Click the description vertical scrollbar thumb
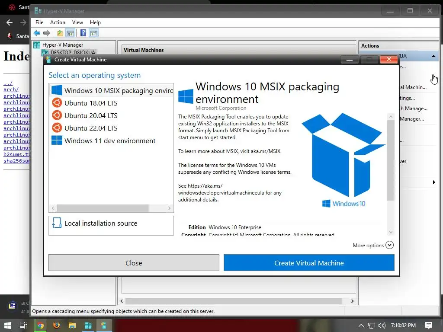 tap(391, 160)
